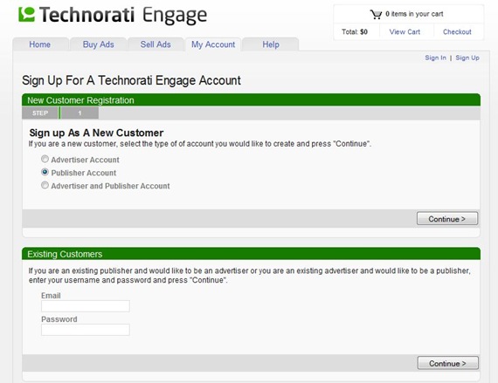Choose Advertiser and Publisher Account option

pos(45,185)
